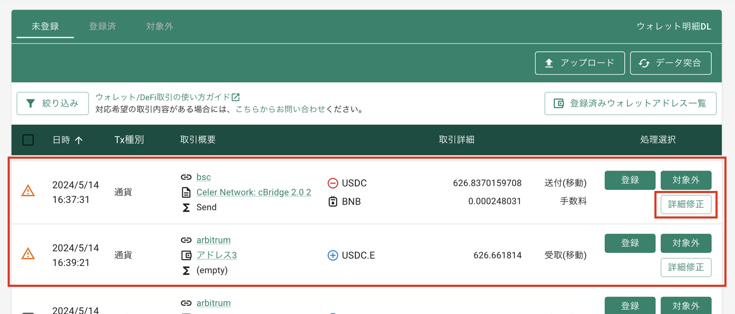The image size is (735, 314).
Task: Click 登録 for the USDC.E row
Action: tap(630, 243)
